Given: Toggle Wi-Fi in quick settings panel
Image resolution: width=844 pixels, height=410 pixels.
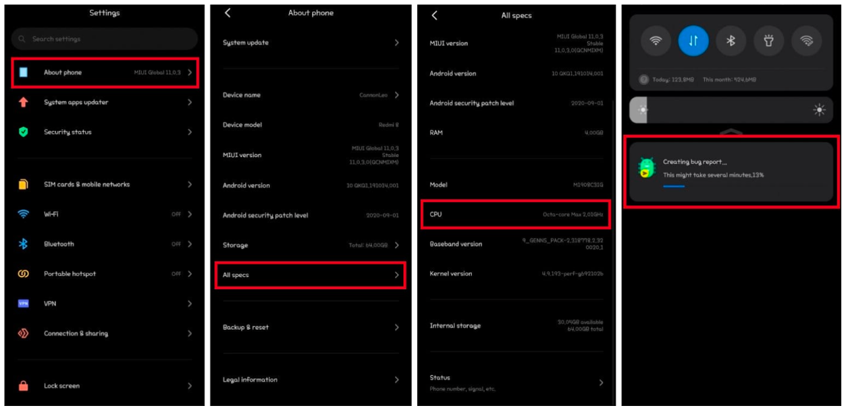Looking at the screenshot, I should point(656,41).
